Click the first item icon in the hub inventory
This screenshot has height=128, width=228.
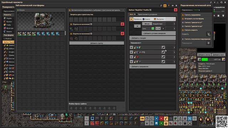[20, 34]
